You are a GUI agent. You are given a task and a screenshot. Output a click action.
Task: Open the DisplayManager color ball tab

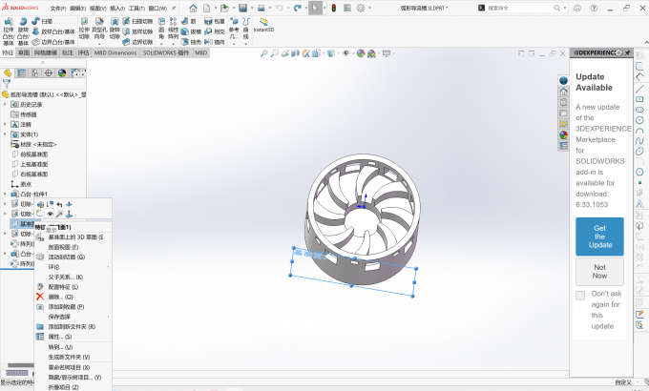coord(62,73)
